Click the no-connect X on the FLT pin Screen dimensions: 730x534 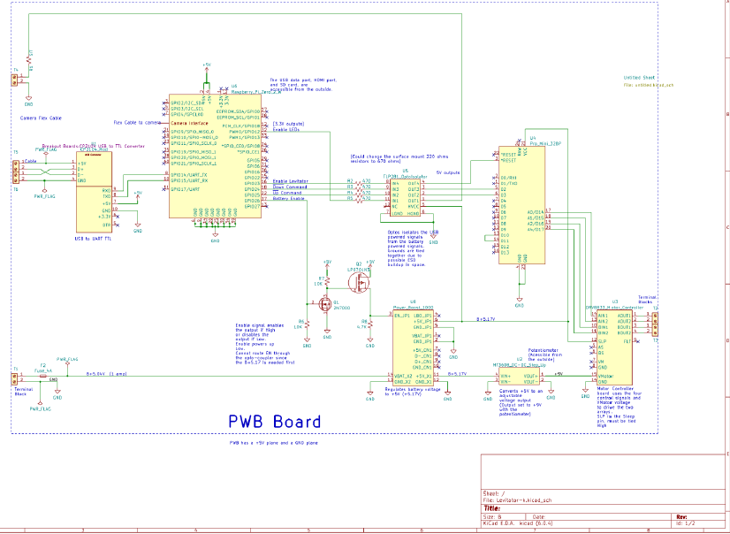pyautogui.click(x=637, y=341)
